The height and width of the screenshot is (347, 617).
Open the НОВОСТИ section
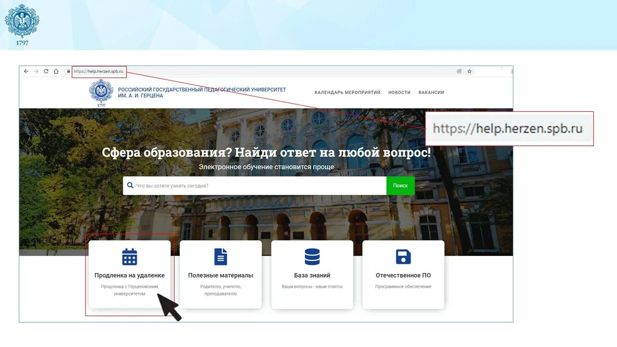(399, 92)
